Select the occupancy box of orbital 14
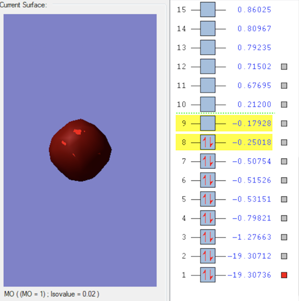Viewport: 299px width, 301px height. coord(208,29)
